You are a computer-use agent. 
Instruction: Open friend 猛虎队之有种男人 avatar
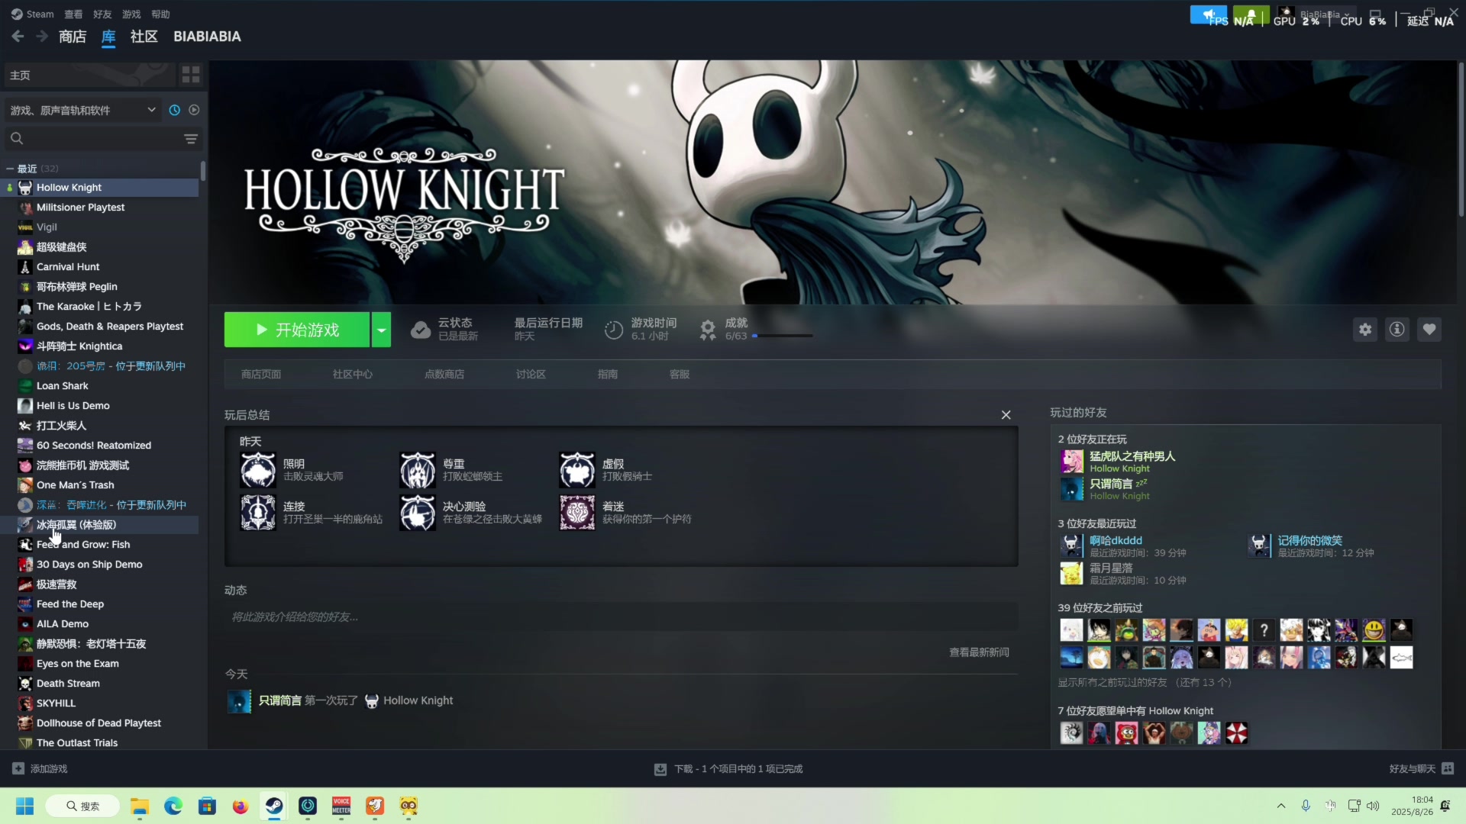pos(1072,462)
